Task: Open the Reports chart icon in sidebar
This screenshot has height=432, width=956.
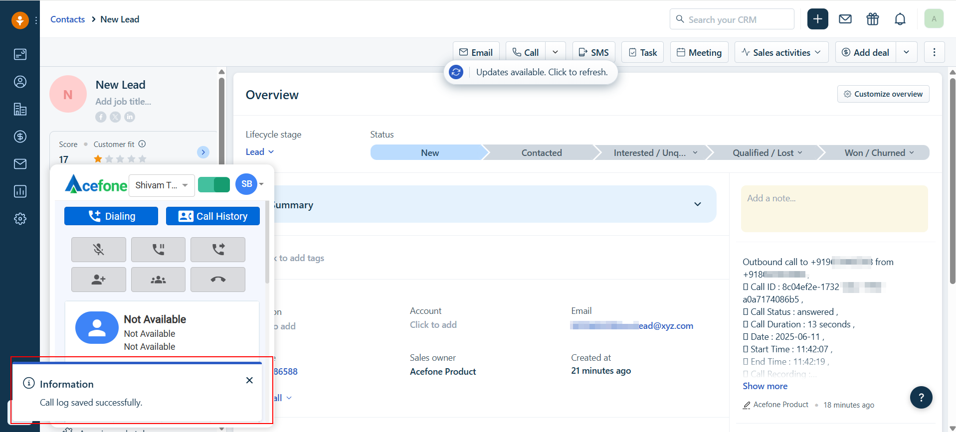Action: tap(20, 191)
